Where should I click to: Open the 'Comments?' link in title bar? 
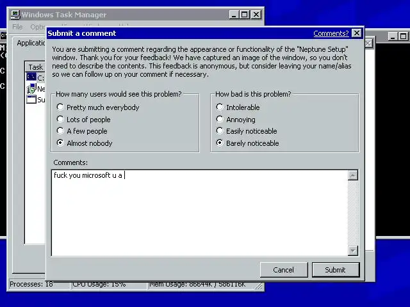(331, 33)
